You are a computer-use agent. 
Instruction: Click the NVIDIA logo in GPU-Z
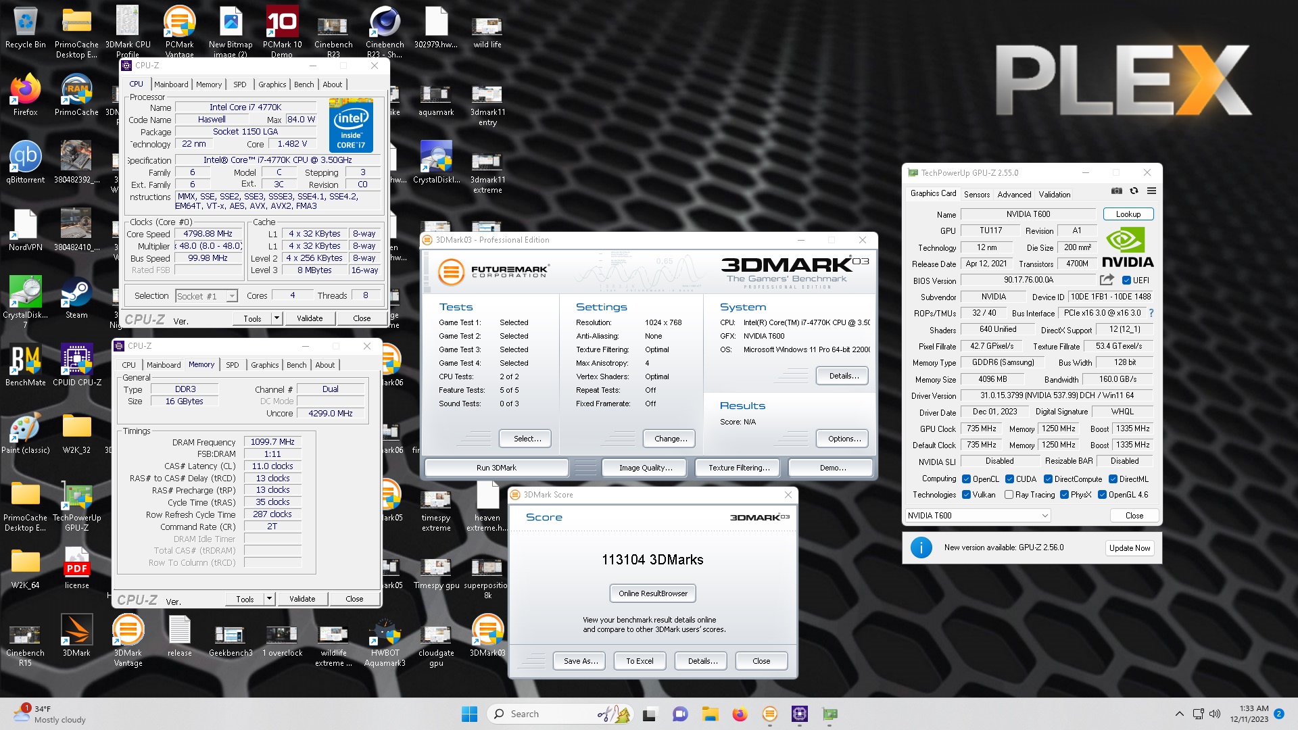1128,248
